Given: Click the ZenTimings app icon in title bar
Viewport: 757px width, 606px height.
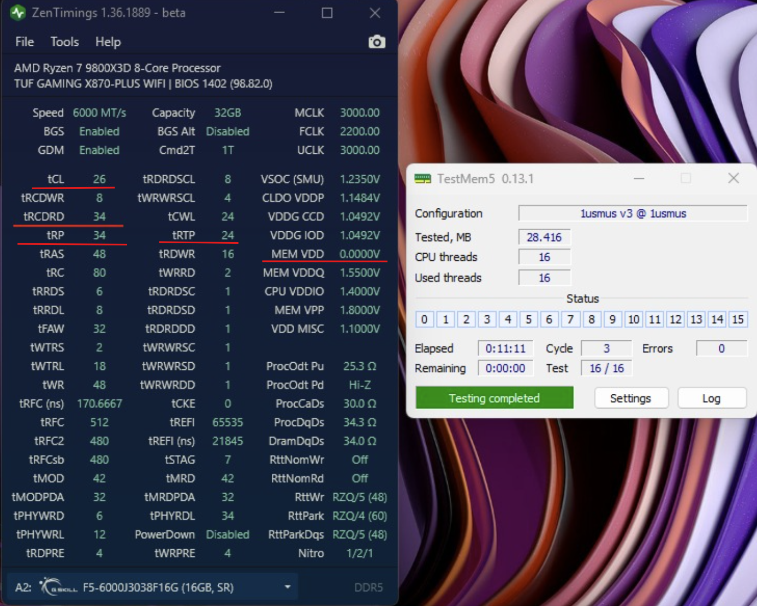Looking at the screenshot, I should click(x=18, y=13).
